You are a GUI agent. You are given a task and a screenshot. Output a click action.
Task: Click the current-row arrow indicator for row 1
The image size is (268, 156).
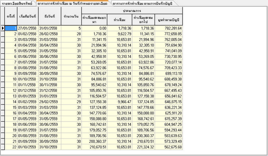tap(3, 28)
